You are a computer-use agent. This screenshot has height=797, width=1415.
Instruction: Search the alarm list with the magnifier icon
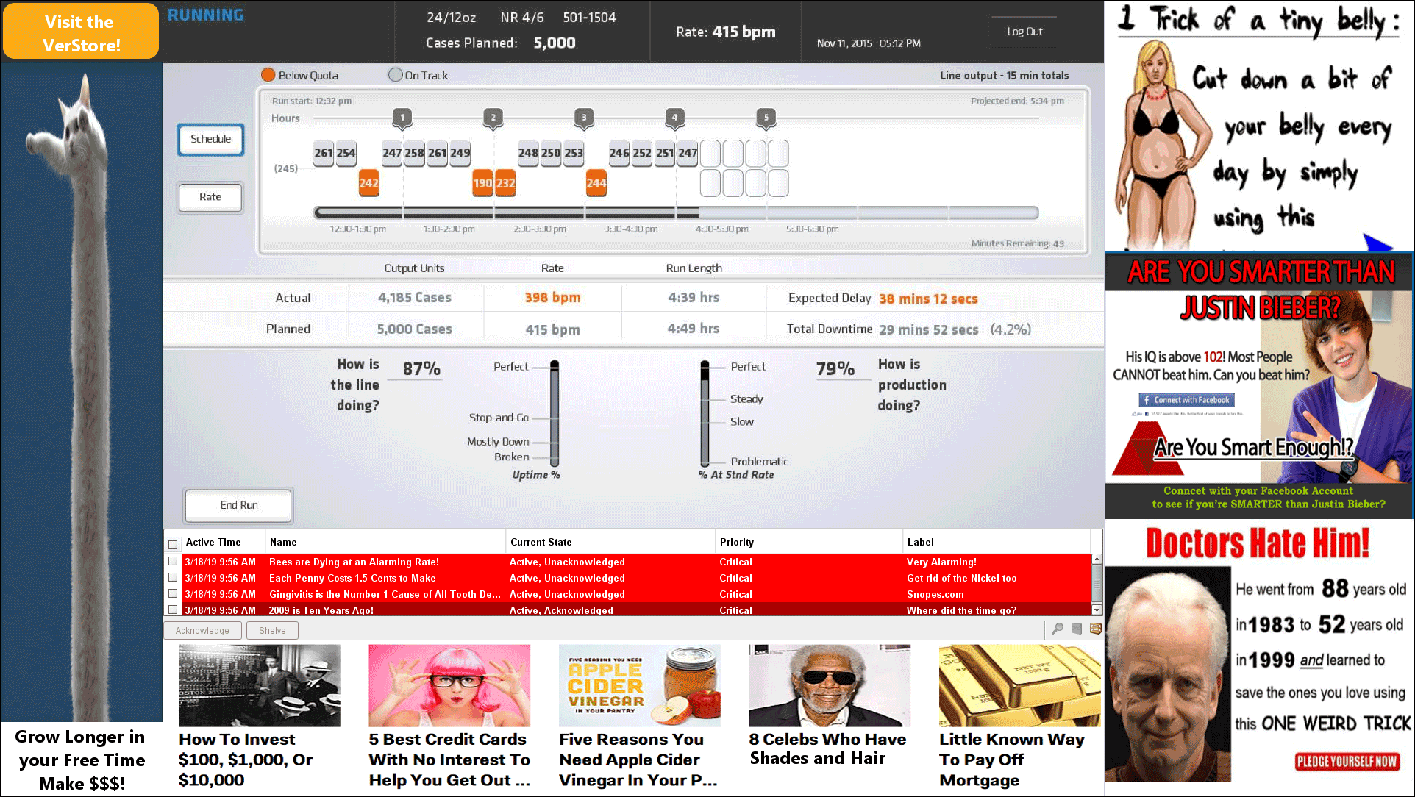click(1058, 629)
